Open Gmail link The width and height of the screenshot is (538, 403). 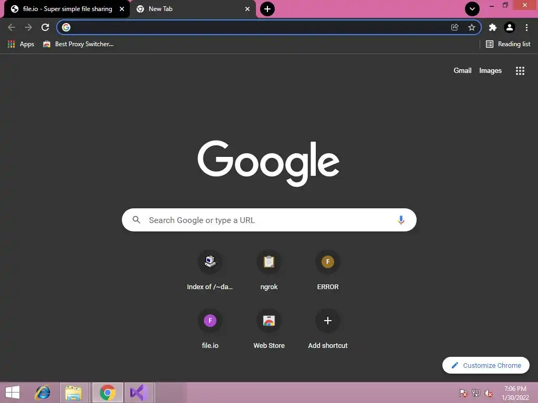tap(462, 71)
